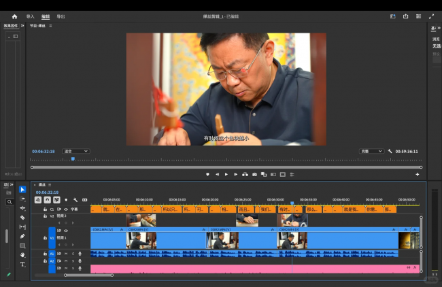Select the Type tool

22,264
